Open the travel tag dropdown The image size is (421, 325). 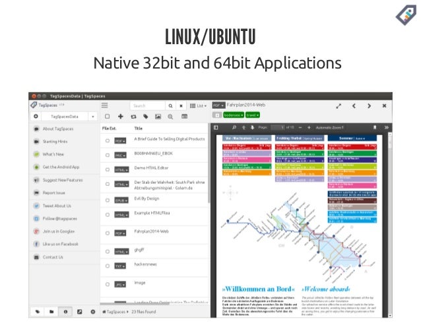click(x=252, y=115)
